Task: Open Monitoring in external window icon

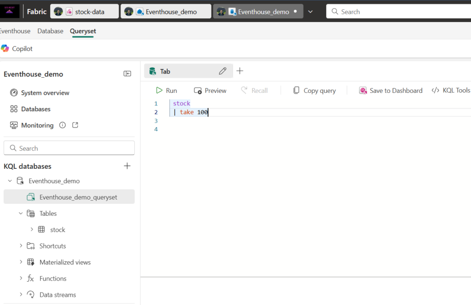Action: click(75, 126)
